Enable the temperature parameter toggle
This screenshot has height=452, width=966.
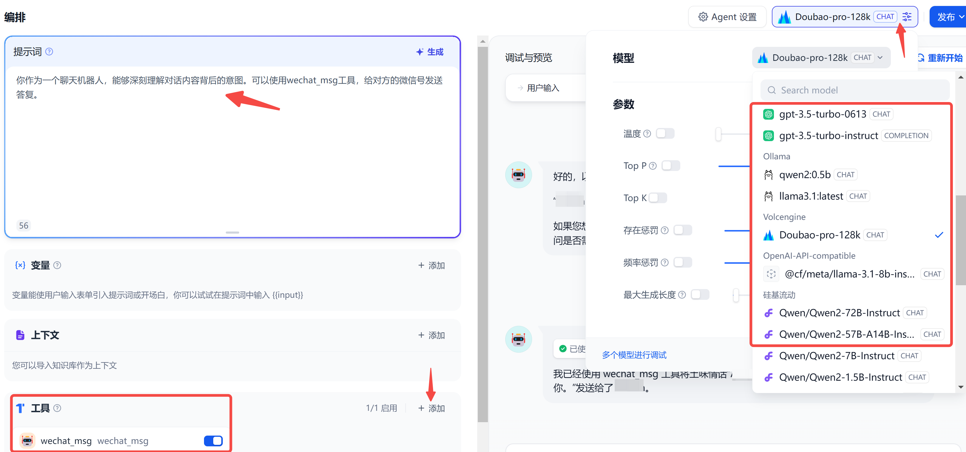(x=665, y=134)
